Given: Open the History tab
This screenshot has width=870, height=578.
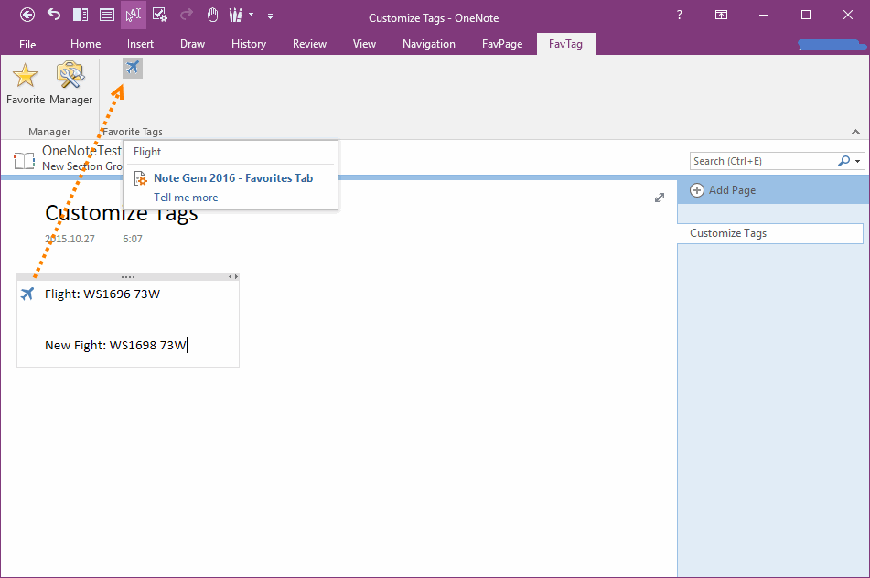Looking at the screenshot, I should tap(249, 44).
